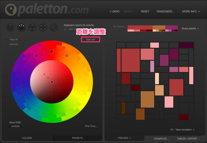Click the red primary swatch in My Palette
The image size is (207, 143).
point(140,27)
